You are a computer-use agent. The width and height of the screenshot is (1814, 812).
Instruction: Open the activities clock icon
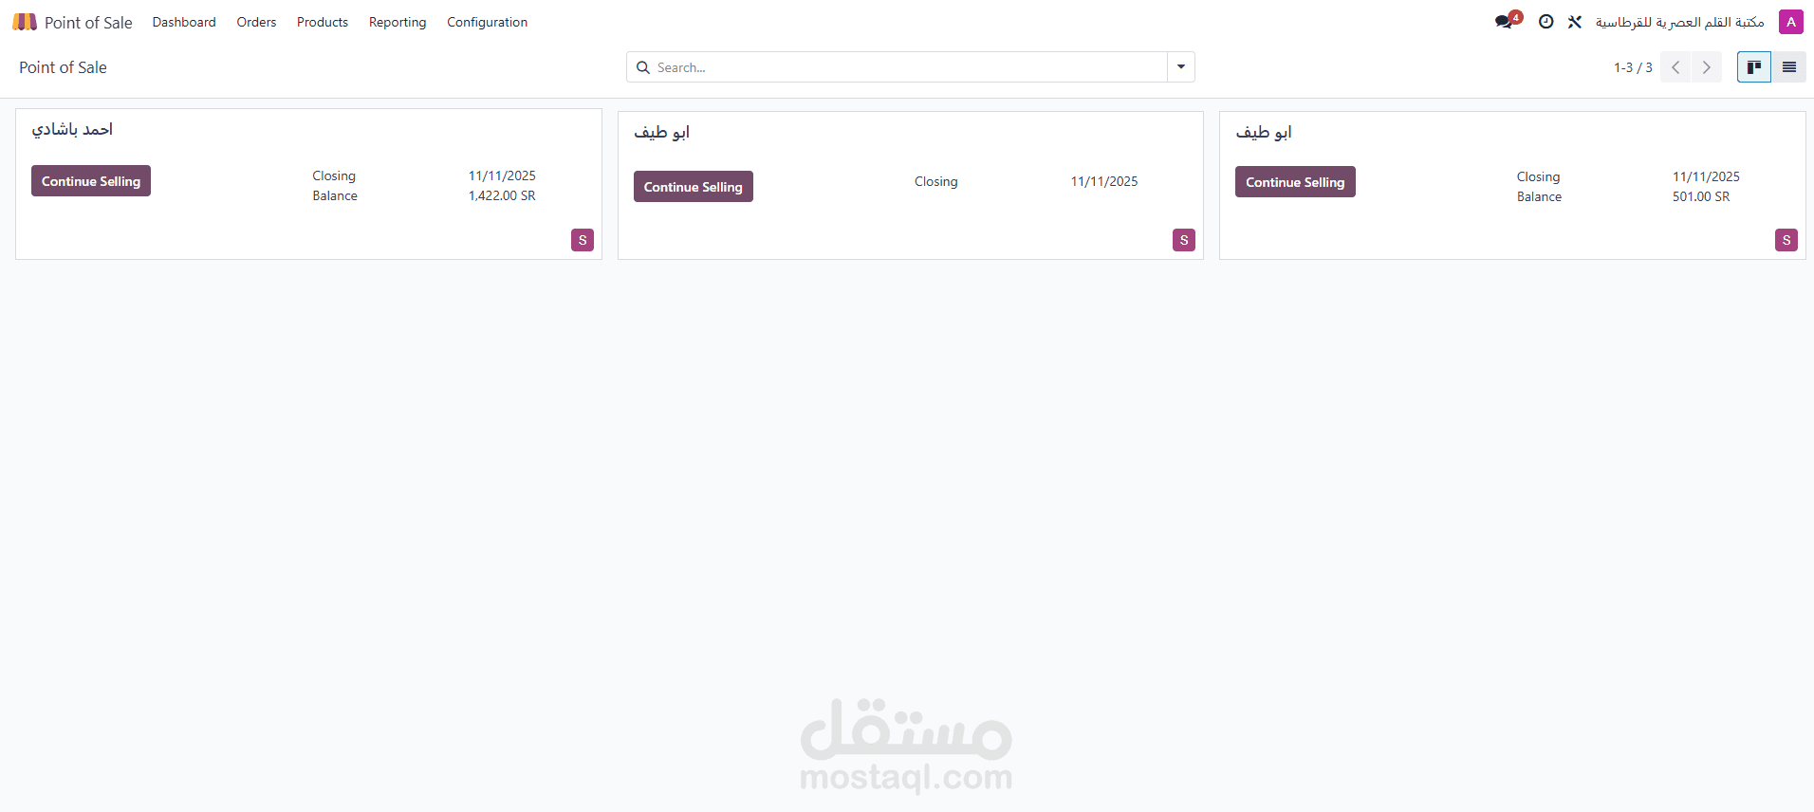click(x=1546, y=22)
